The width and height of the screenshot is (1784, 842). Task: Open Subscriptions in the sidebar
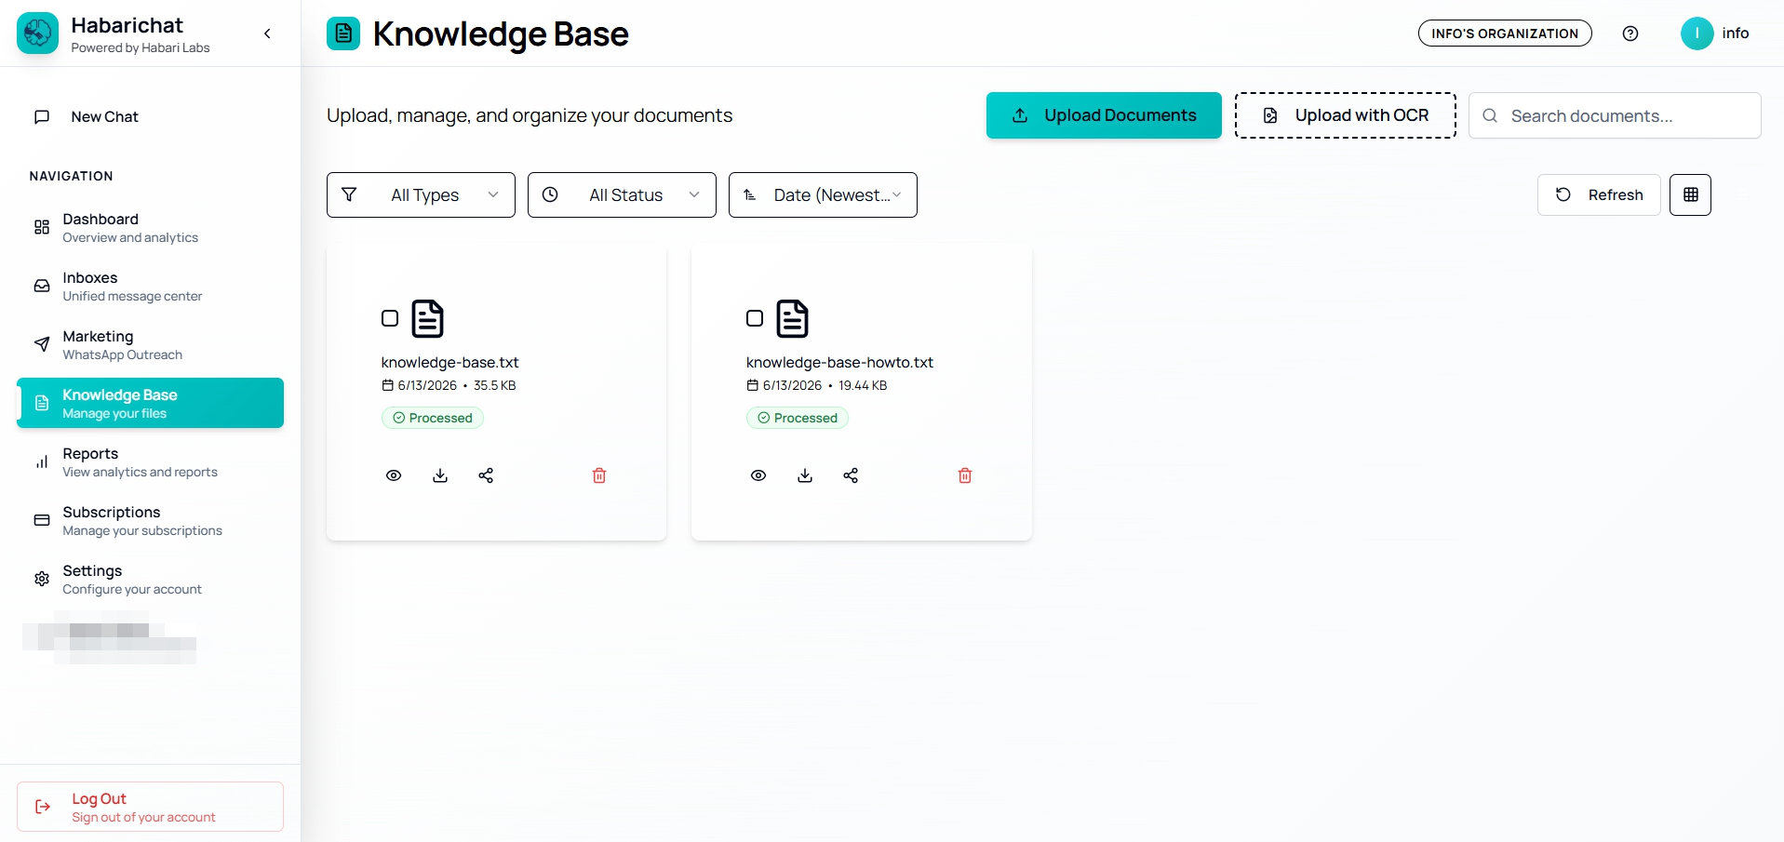150,521
